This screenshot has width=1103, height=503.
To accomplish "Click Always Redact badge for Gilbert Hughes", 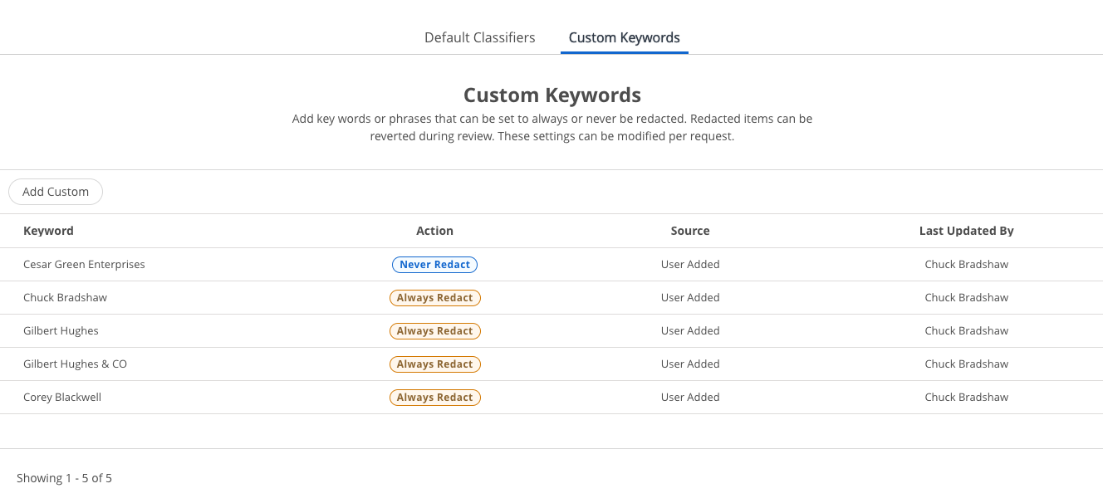I will point(434,331).
